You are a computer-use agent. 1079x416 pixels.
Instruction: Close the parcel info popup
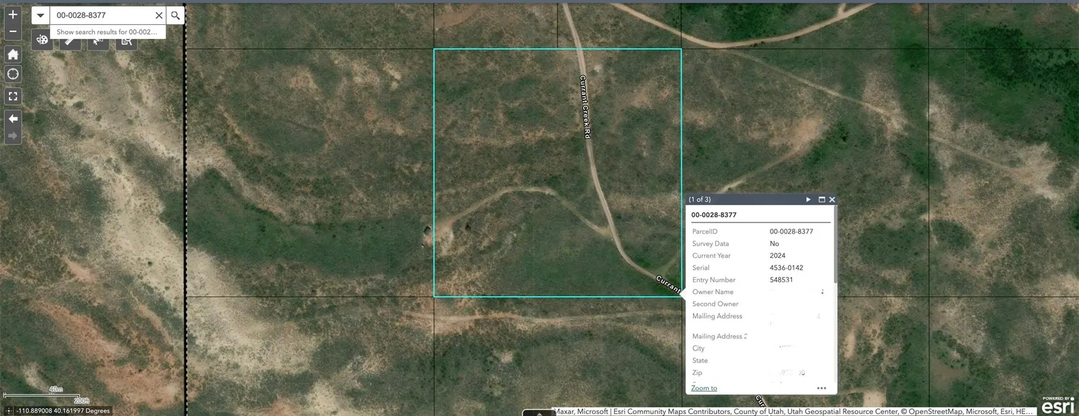coord(832,200)
